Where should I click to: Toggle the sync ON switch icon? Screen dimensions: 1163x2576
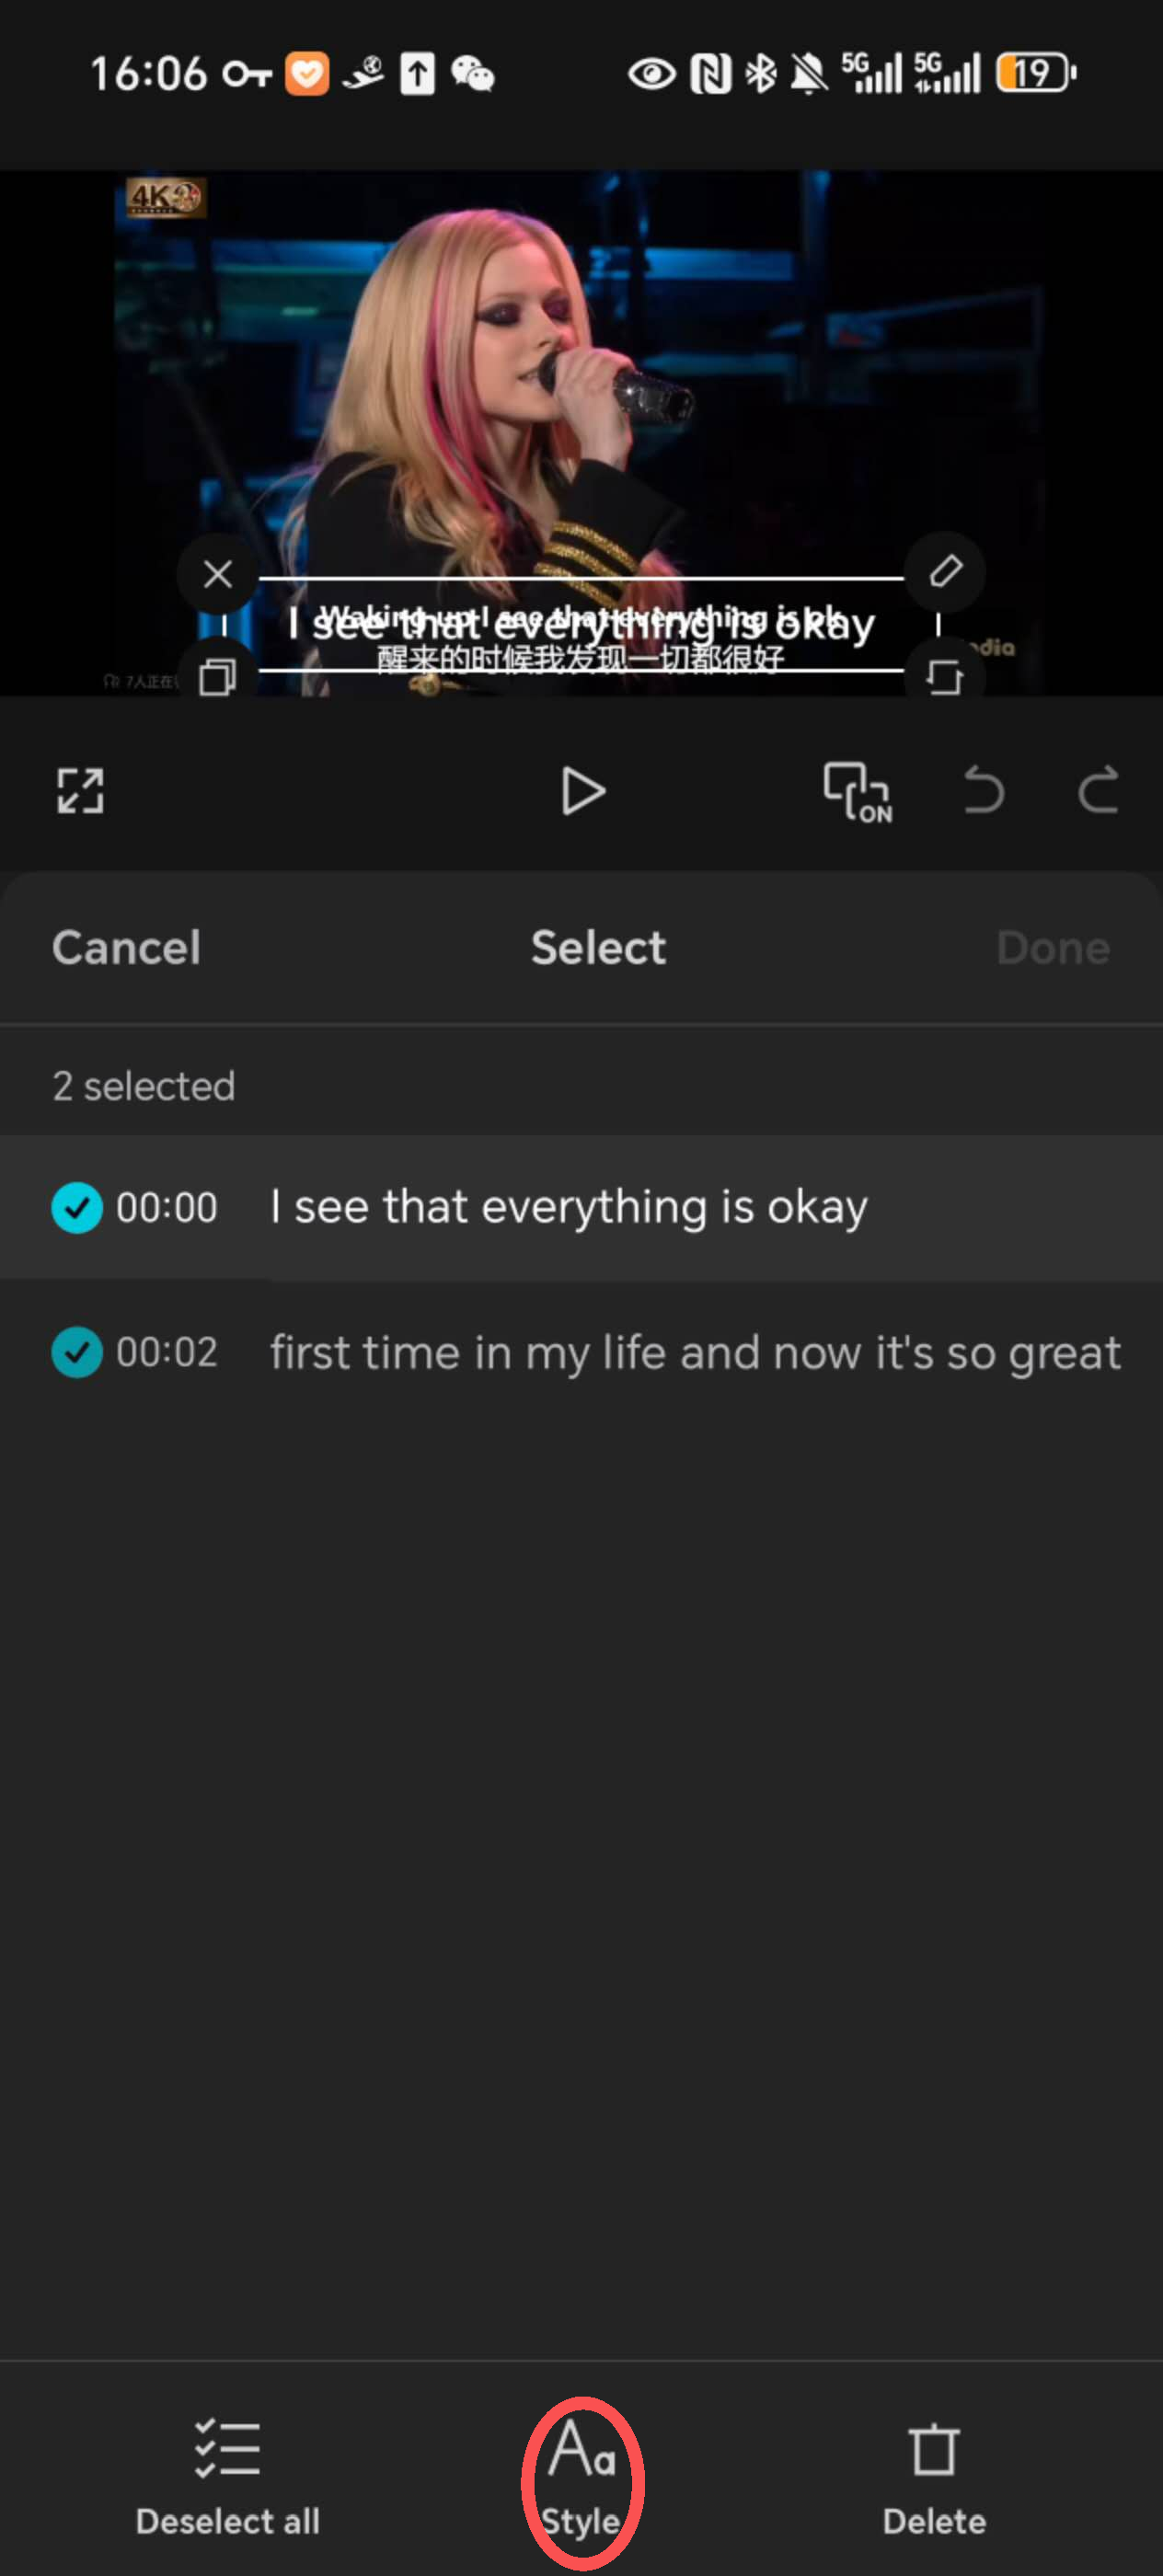coord(857,792)
